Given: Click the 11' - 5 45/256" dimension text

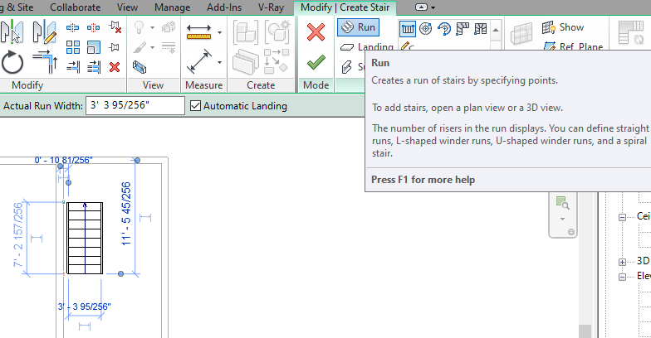Looking at the screenshot, I should tap(126, 214).
